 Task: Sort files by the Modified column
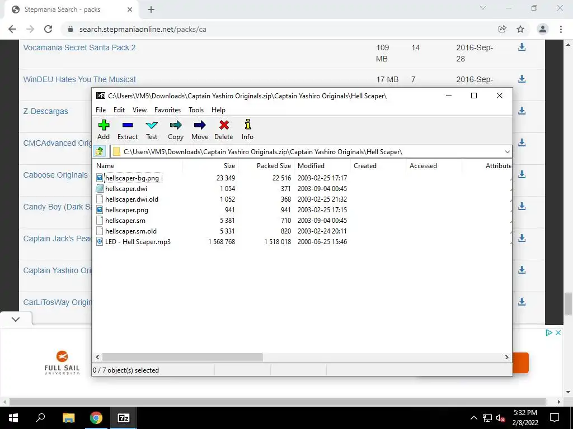pos(322,165)
